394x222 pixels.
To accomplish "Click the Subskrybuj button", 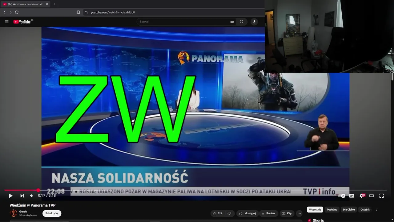I will [52, 213].
